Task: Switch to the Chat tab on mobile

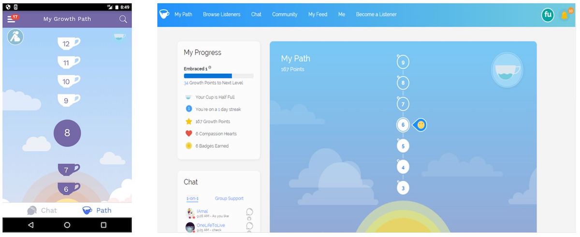Action: [42, 210]
